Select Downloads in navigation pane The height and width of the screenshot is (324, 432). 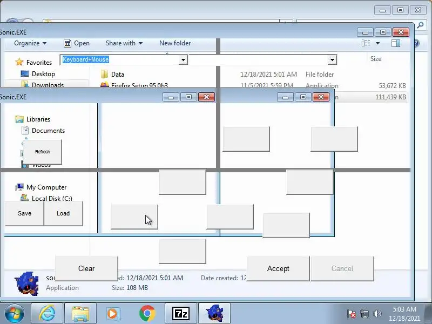(x=48, y=85)
